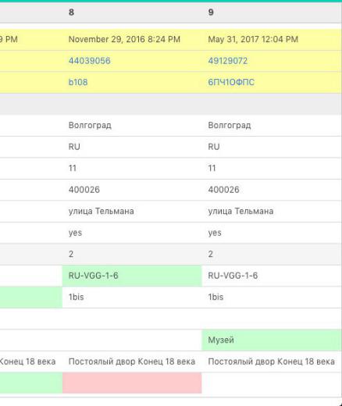This screenshot has height=406, width=342.
Task: Click the unhighlighted RU-VGG-1-6 in version 9
Action: pos(233,276)
